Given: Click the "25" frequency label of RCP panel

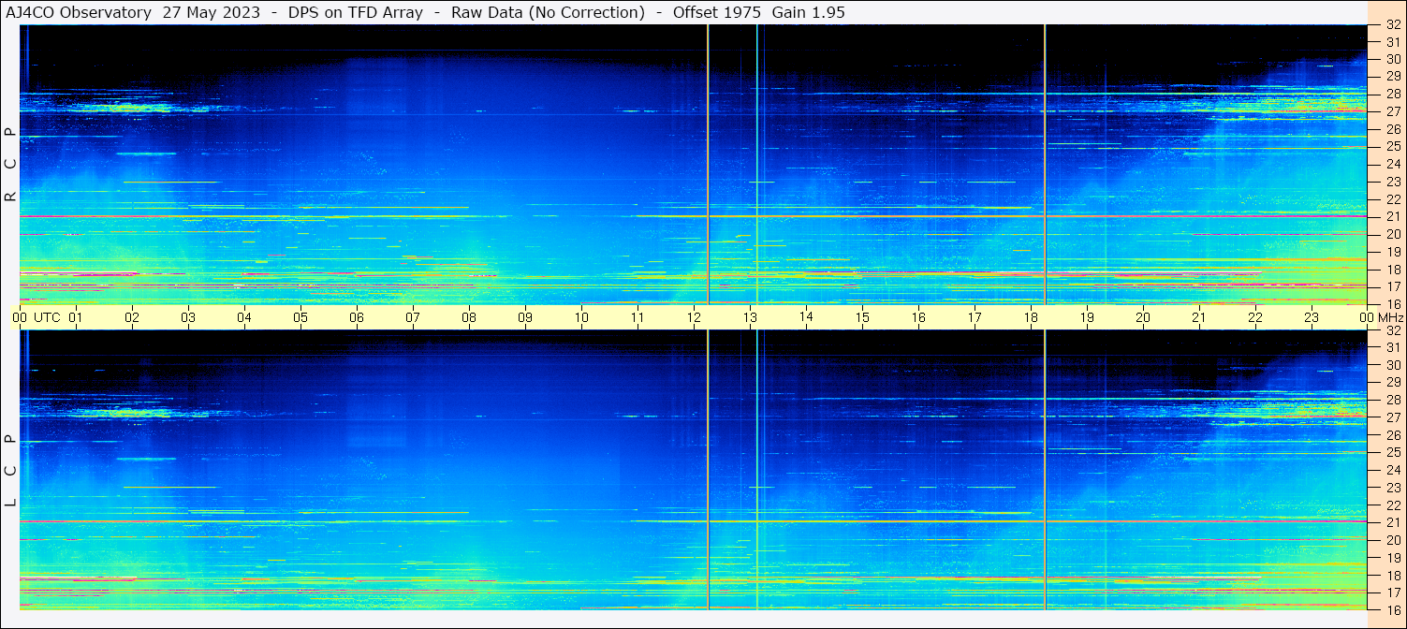Looking at the screenshot, I should [x=1392, y=147].
